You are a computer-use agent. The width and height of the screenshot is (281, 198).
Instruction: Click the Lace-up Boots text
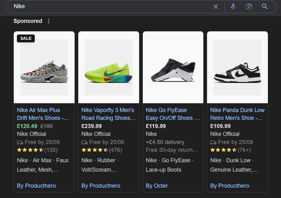(164, 170)
